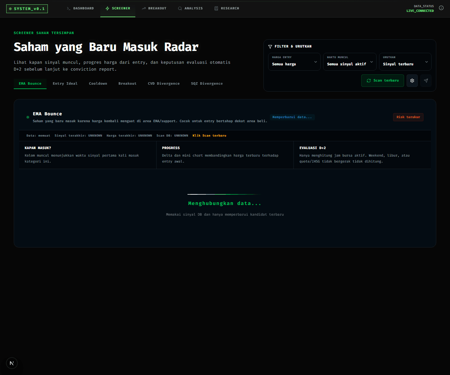Viewport: 450px width, 375px height.
Task: Open the Dashboard nav tab
Action: (80, 8)
